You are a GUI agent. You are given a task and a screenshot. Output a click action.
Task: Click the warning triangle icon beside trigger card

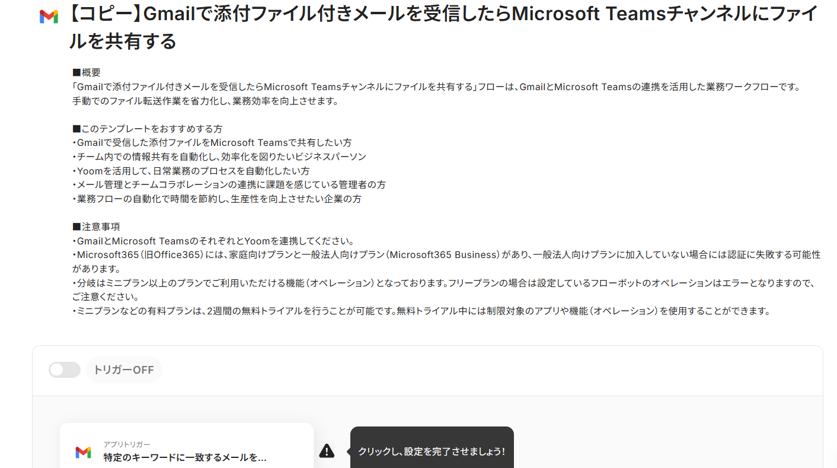coord(327,451)
